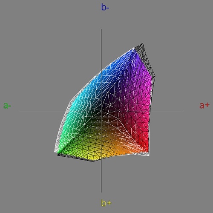Click the left end of horizontal axis
The height and width of the screenshot is (213, 213).
[20, 111]
